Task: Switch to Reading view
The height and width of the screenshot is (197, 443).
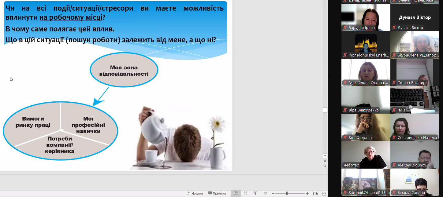Action: coord(255,193)
